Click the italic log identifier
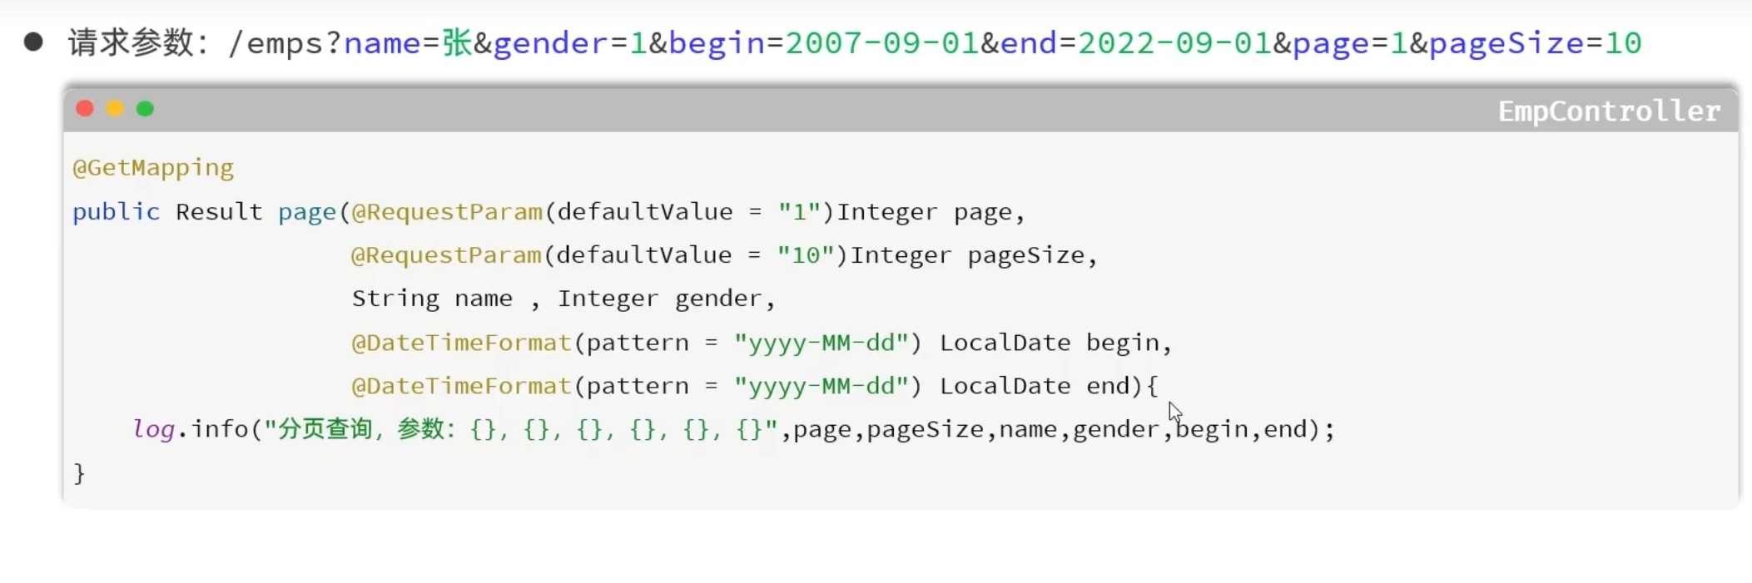This screenshot has height=583, width=1752. (154, 429)
